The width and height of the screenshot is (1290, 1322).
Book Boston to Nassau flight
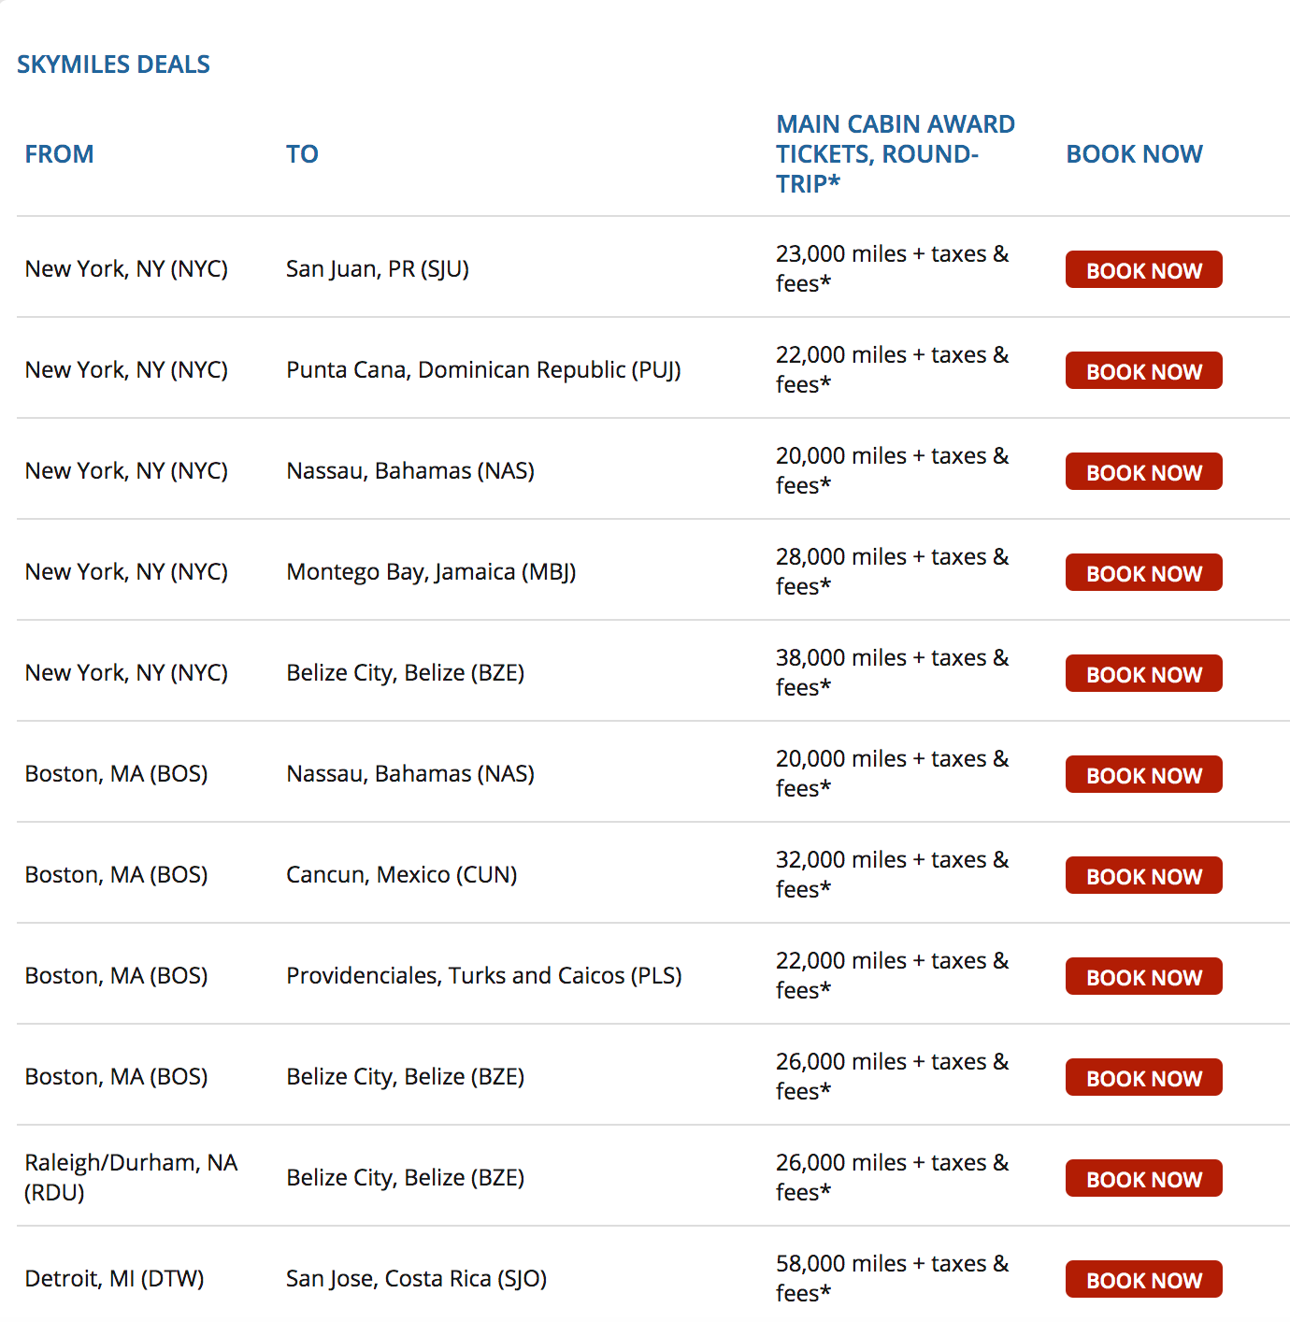point(1143,775)
